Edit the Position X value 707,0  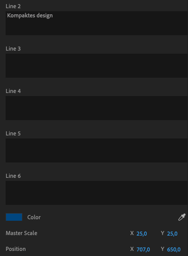pyautogui.click(x=143, y=249)
